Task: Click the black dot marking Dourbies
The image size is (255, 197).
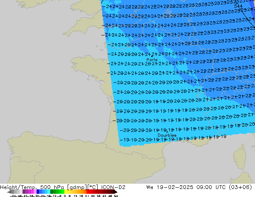Action: click(x=167, y=132)
